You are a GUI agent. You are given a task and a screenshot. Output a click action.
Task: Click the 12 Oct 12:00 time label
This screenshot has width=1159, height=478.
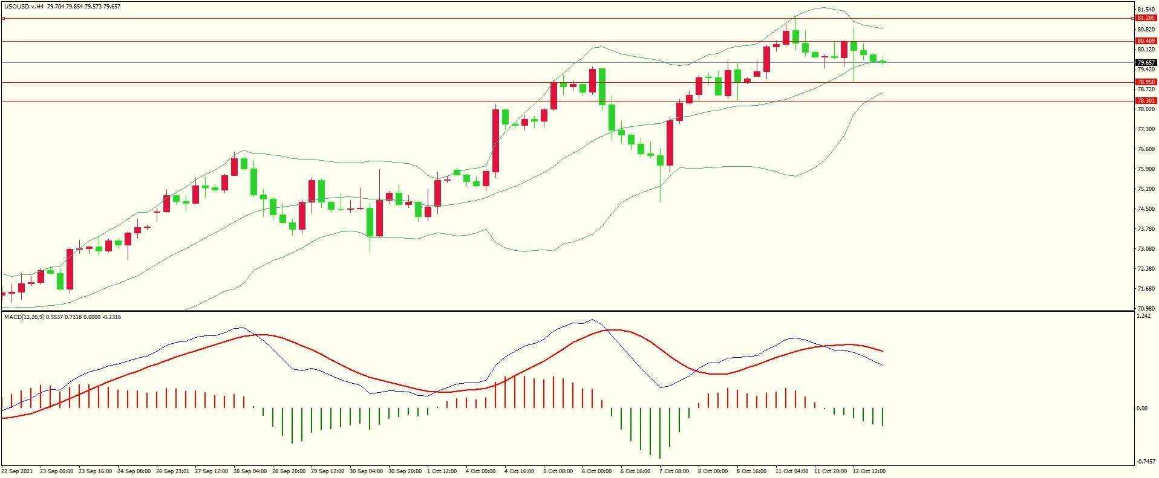tap(869, 471)
